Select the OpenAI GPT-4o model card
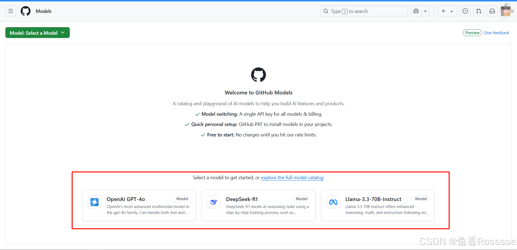 (x=139, y=205)
